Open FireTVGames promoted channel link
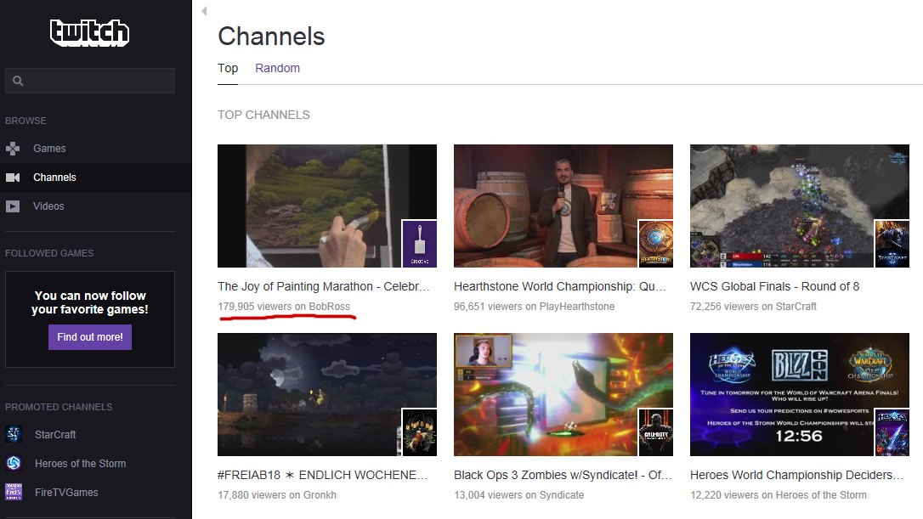Screen dimensions: 923x519 click(66, 492)
